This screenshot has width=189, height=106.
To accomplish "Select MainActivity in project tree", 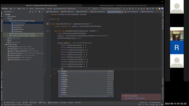I will click(17, 27).
